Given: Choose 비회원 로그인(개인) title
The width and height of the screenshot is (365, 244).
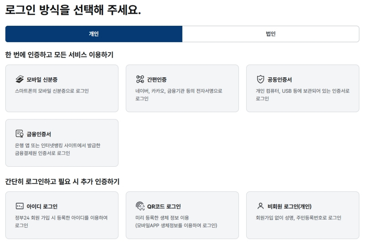Looking at the screenshot, I should point(289,206).
